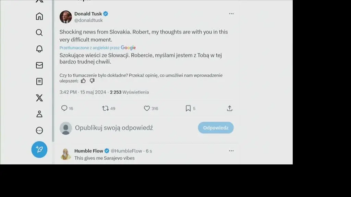The height and width of the screenshot is (197, 351).
Task: Click the X Premium logo icon
Action: point(39,98)
